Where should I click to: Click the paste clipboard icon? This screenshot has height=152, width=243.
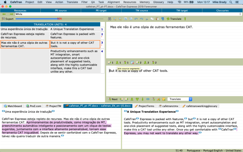click(157, 19)
